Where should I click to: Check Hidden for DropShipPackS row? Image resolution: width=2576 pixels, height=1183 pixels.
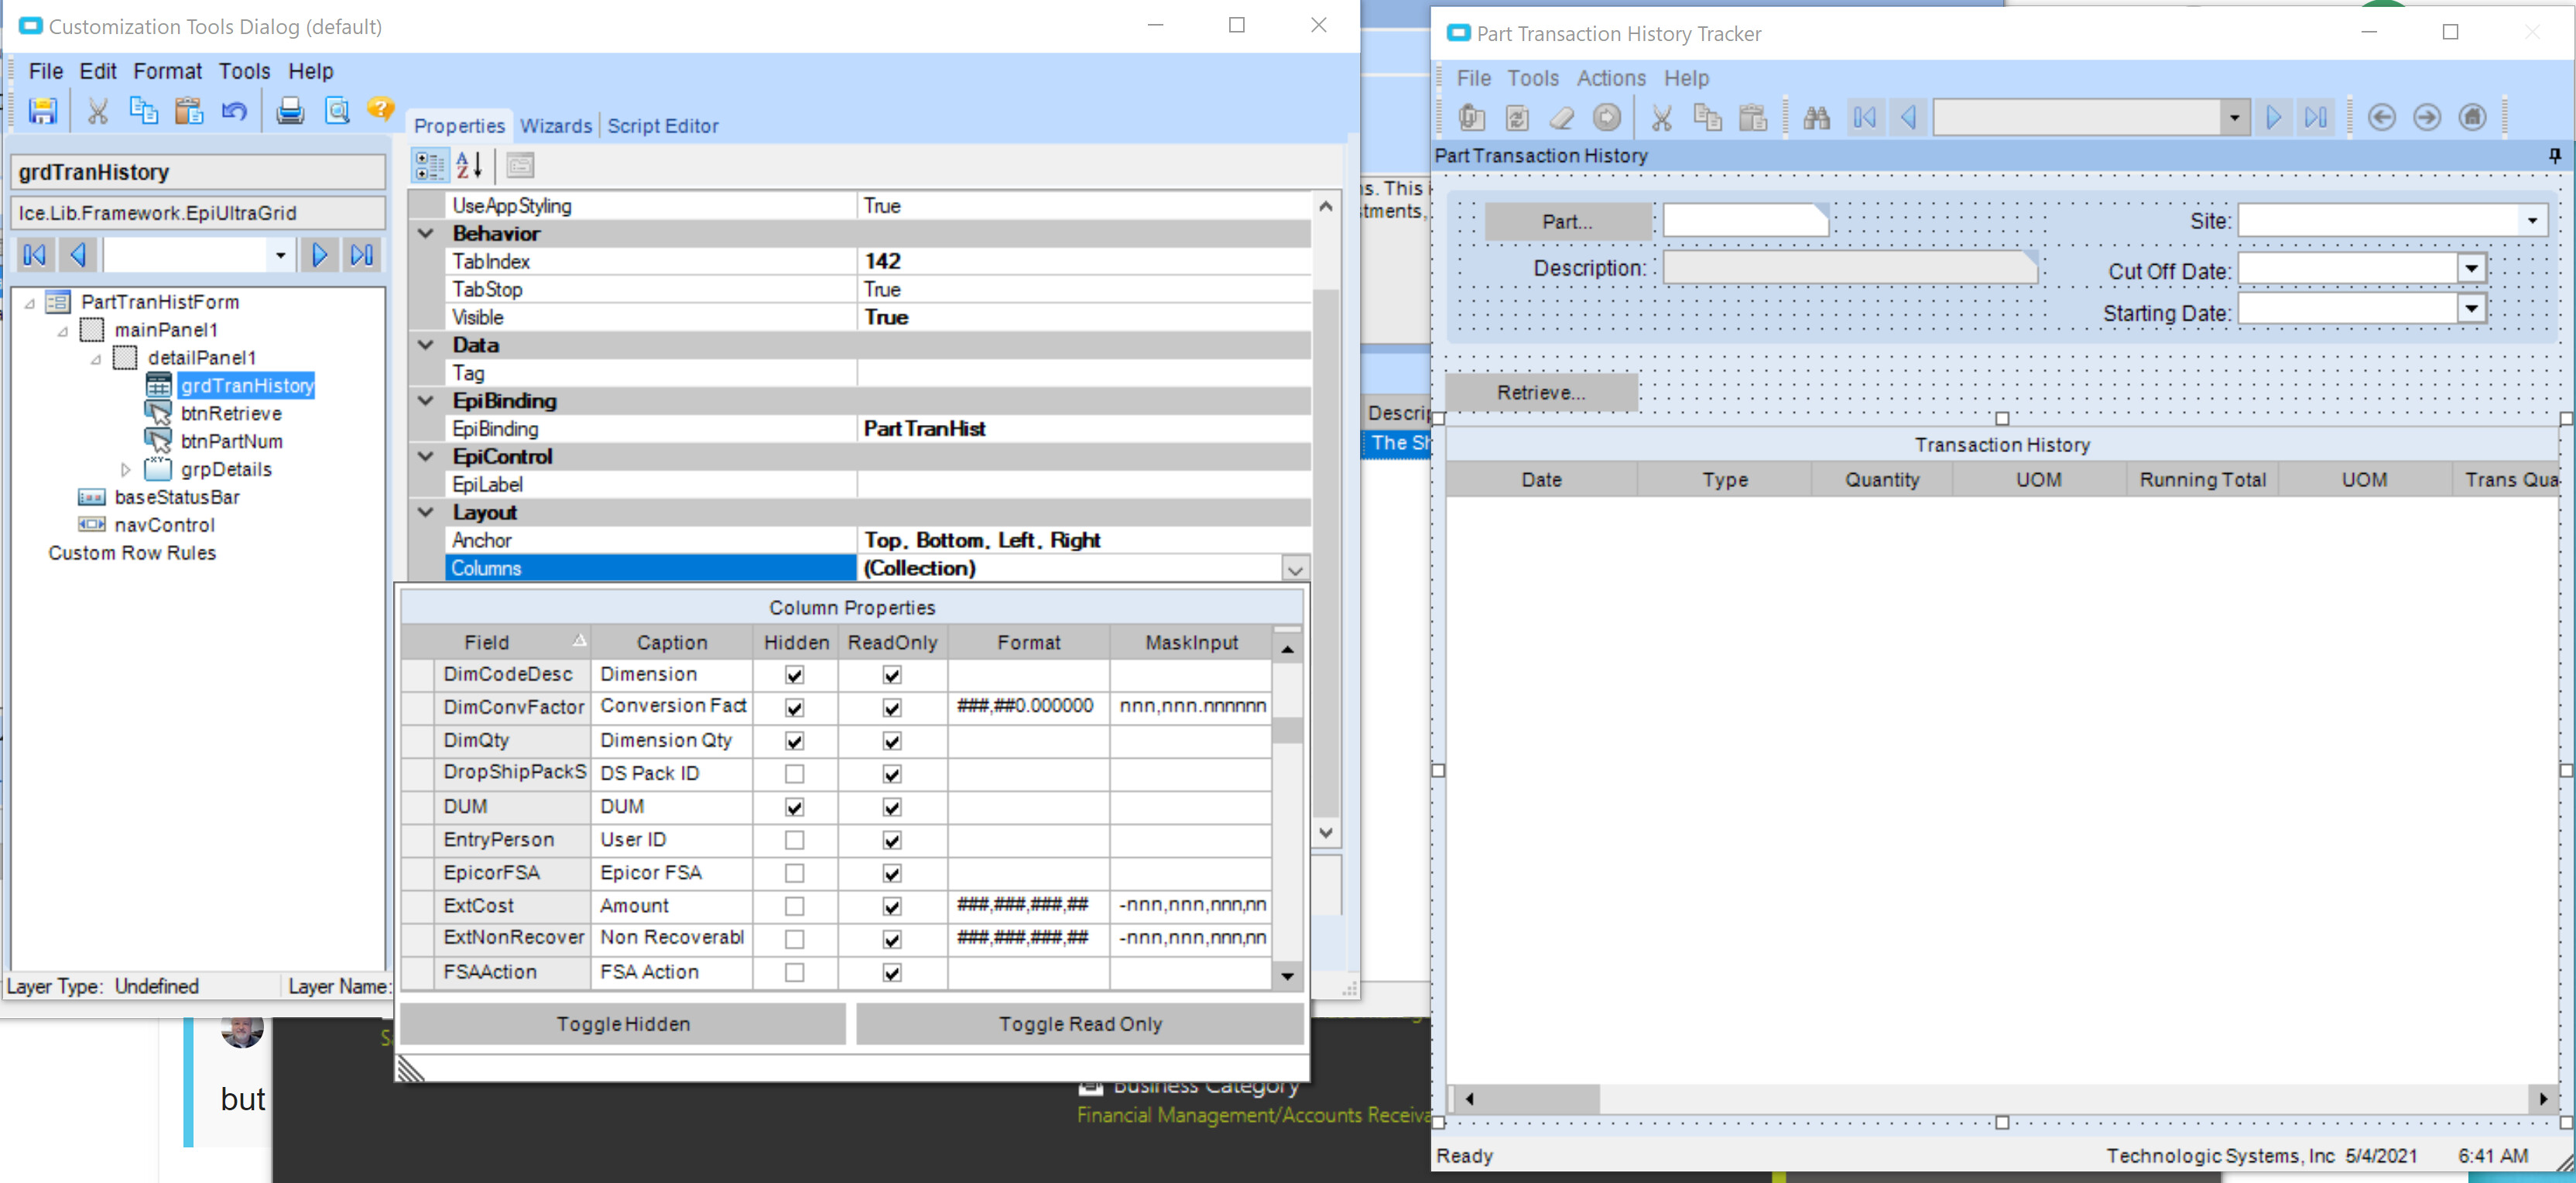[x=794, y=774]
